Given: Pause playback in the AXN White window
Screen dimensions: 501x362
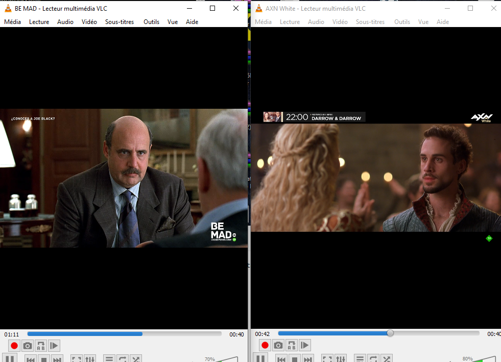Looking at the screenshot, I should point(260,358).
